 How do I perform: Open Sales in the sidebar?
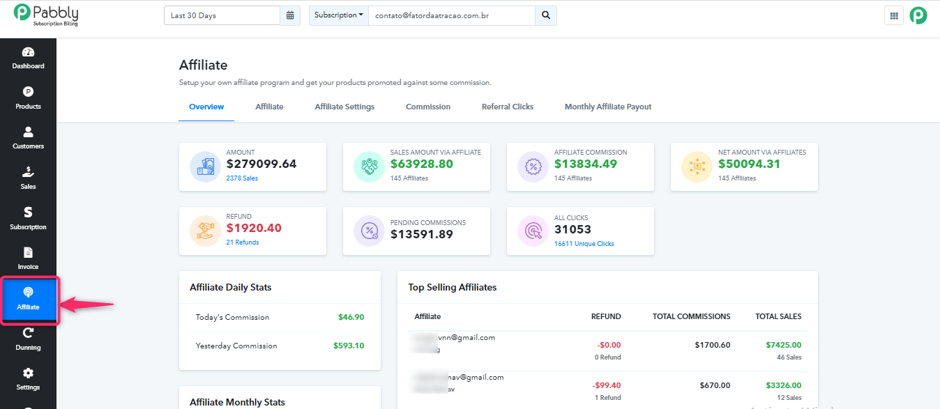(28, 178)
